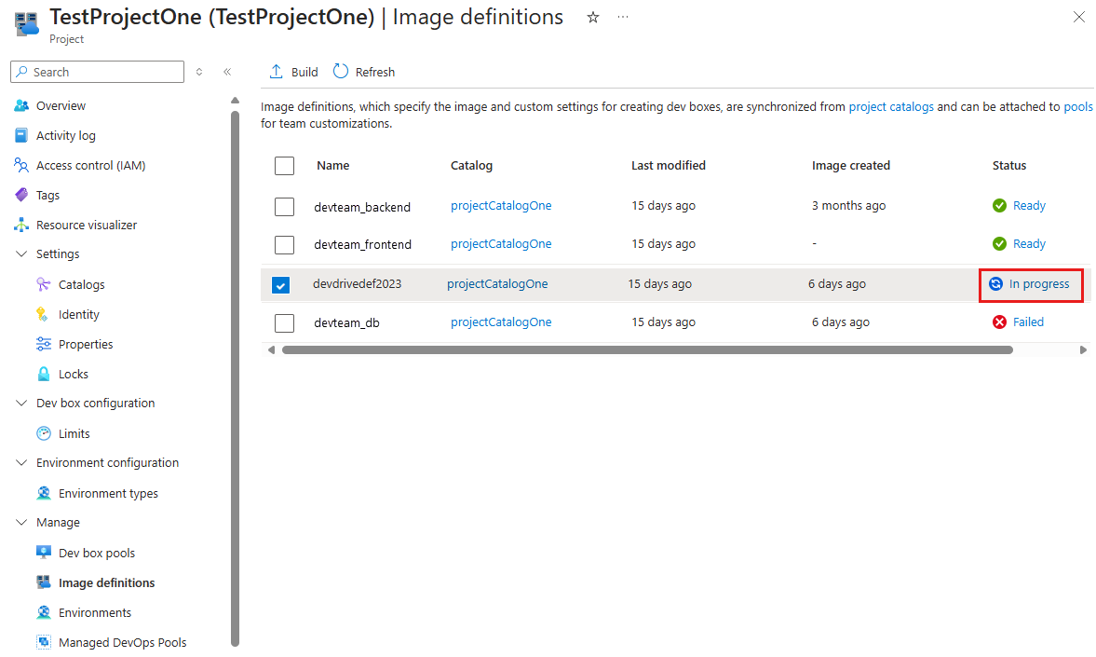The height and width of the screenshot is (657, 1096).
Task: Click the Build upload icon
Action: [x=276, y=72]
